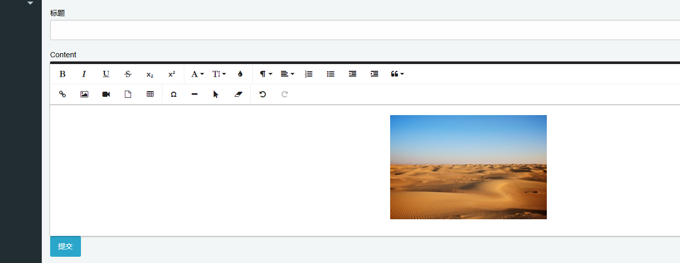Open special characters omega icon
680x263 pixels.
[x=173, y=94]
